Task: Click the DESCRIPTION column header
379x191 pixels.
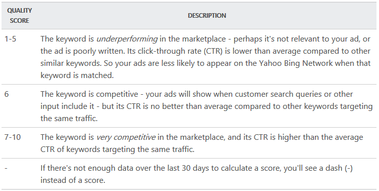Action: 207,16
